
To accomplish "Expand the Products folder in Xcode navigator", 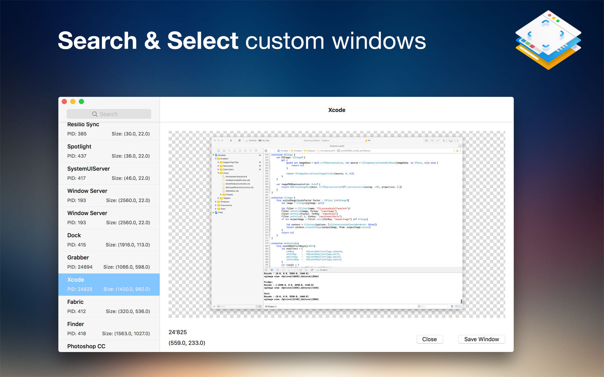I will (x=216, y=202).
